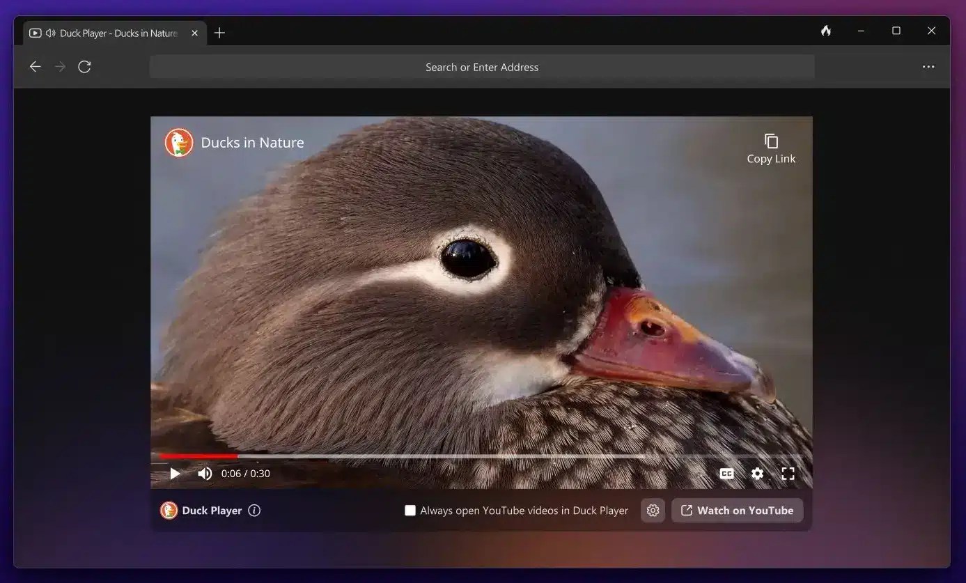
Task: Open Duck Player settings with the gear icon
Action: [x=653, y=510]
